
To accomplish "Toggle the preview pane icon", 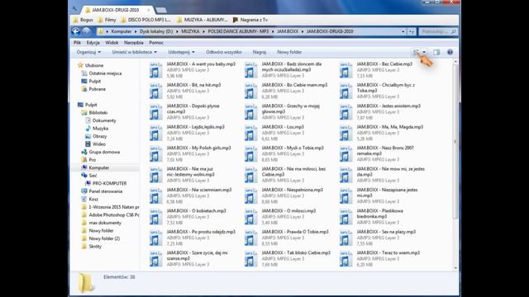I will 436,52.
